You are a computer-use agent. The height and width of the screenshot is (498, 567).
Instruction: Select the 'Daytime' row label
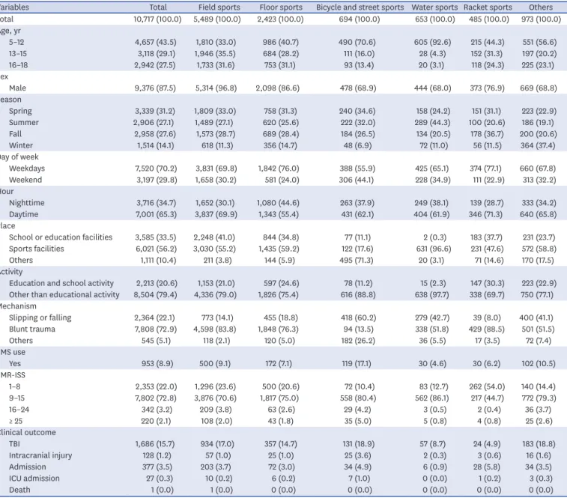(23, 214)
